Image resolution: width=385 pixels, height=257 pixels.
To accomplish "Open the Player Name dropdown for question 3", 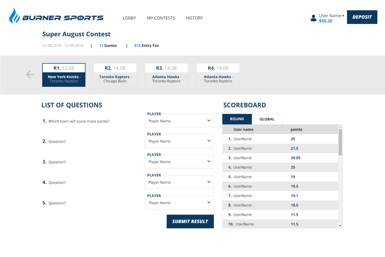I will tap(179, 162).
